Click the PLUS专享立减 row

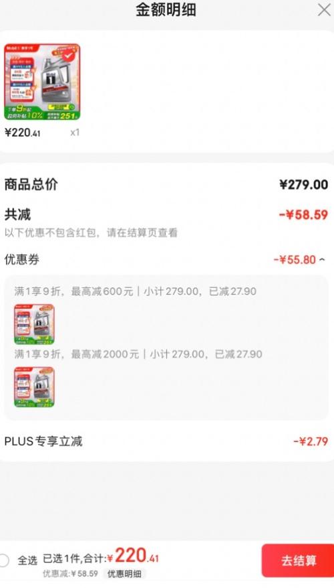[x=167, y=441]
